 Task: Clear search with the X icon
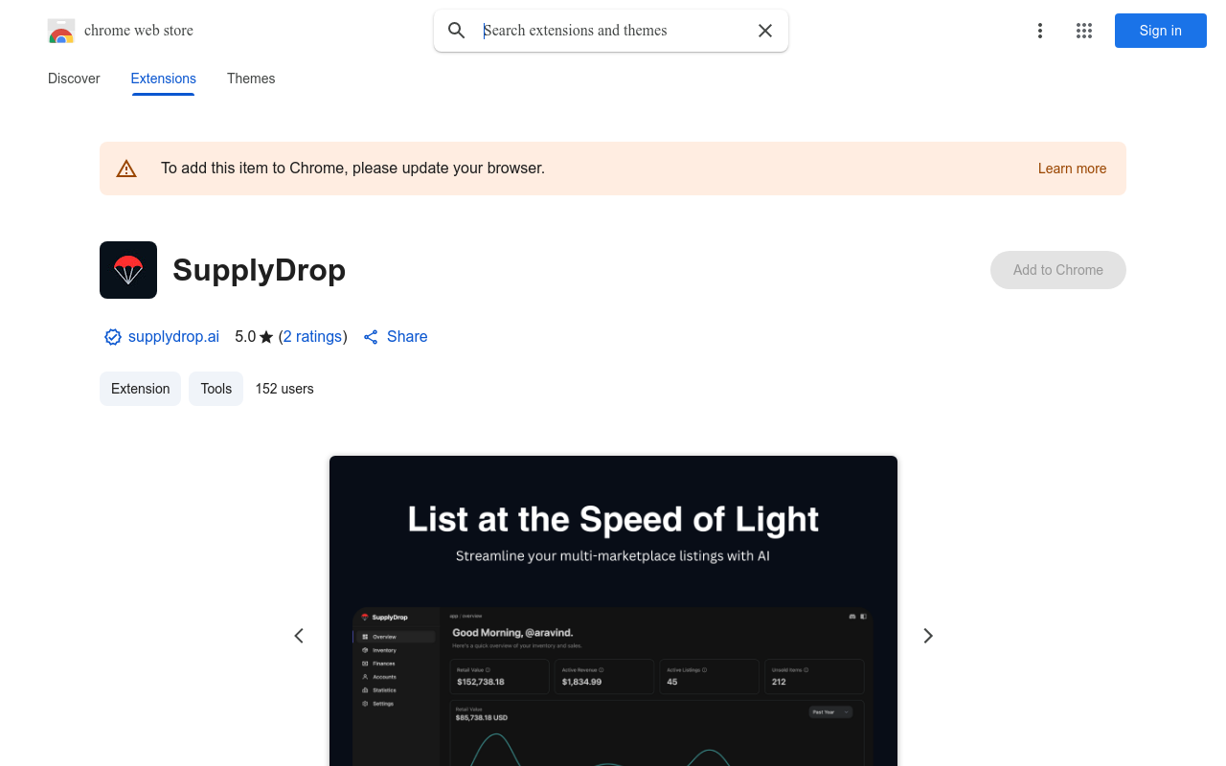pos(765,31)
